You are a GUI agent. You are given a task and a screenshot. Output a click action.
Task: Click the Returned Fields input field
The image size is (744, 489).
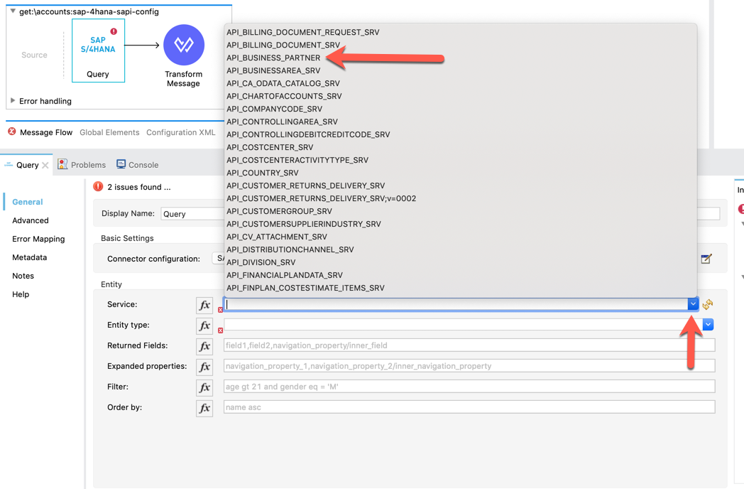[x=469, y=345]
